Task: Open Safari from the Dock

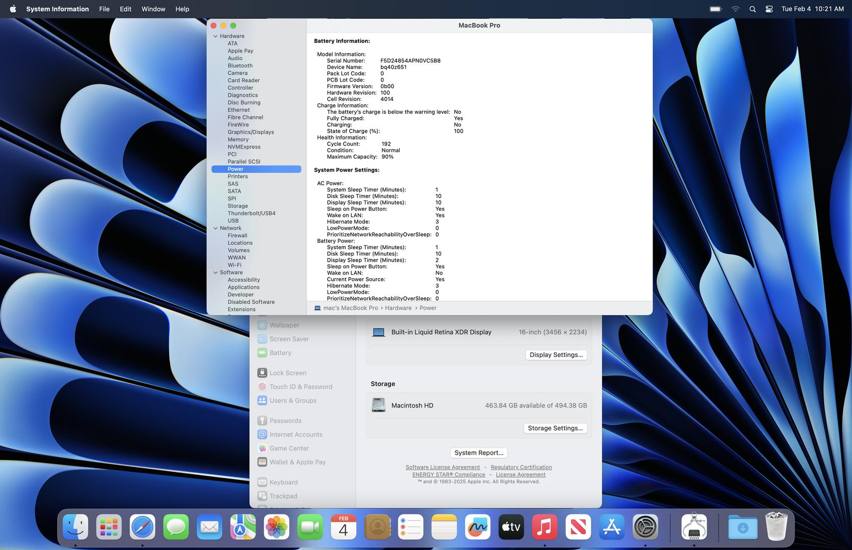Action: (142, 527)
